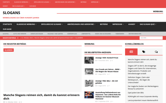This screenshot has width=166, height=103.
Task: Switch to the tags tab icon in Schnellüberblick
Action: 144,52
